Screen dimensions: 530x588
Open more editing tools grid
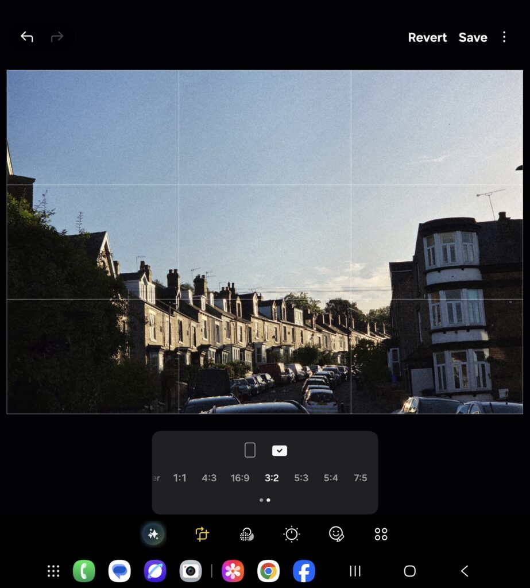point(381,533)
